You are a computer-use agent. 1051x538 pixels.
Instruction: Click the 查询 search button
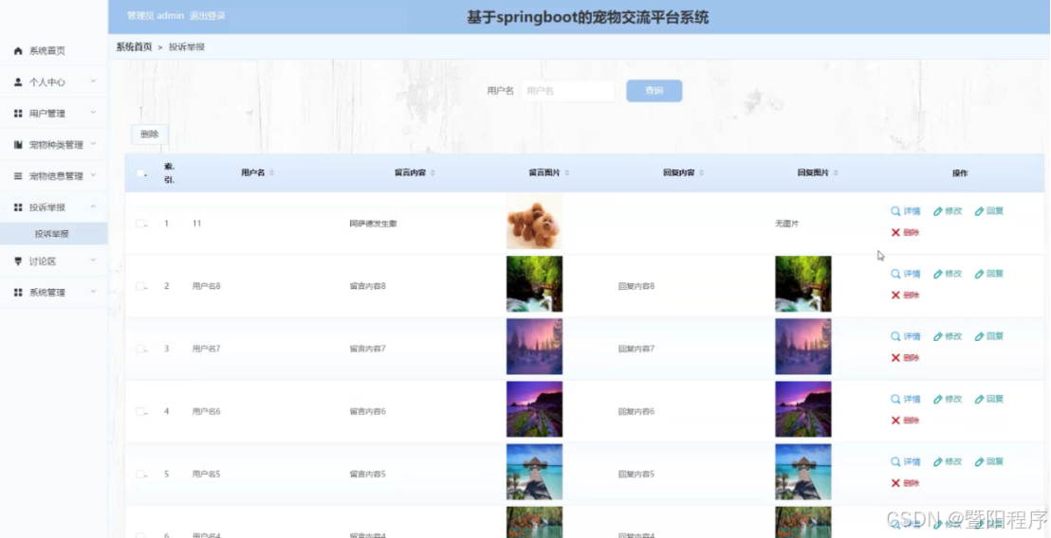[x=655, y=91]
